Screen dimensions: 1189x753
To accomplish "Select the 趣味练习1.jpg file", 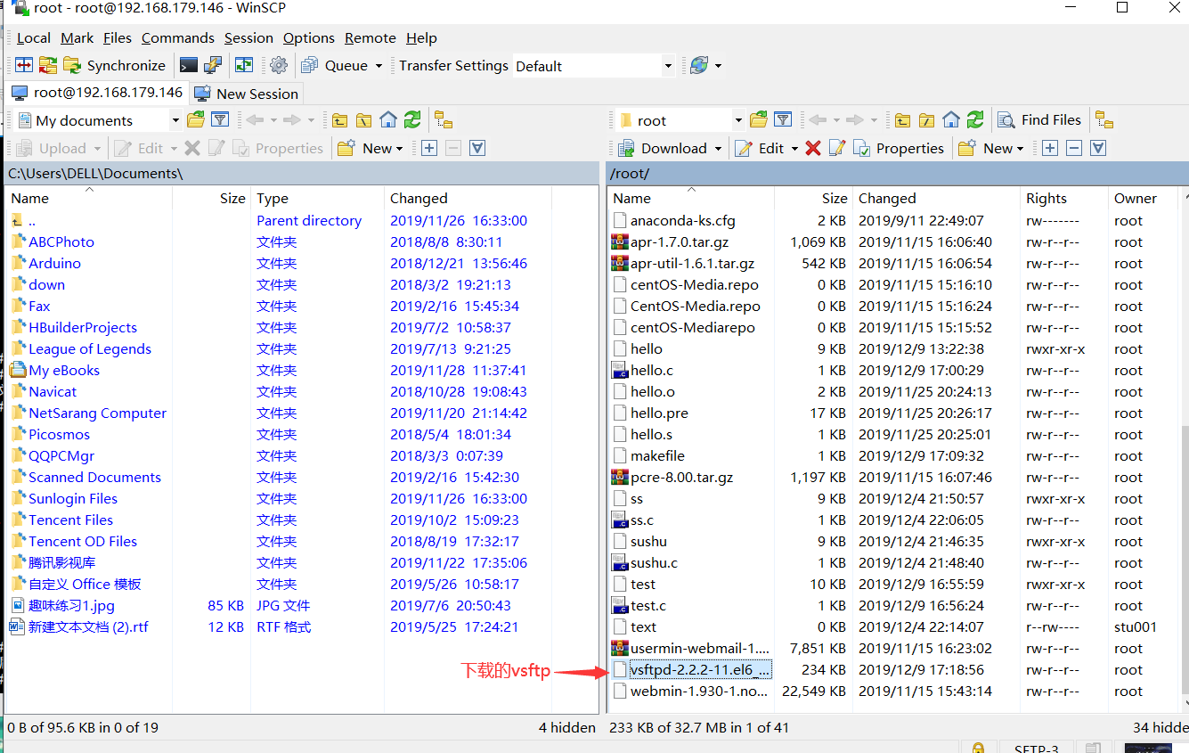I will tap(71, 605).
